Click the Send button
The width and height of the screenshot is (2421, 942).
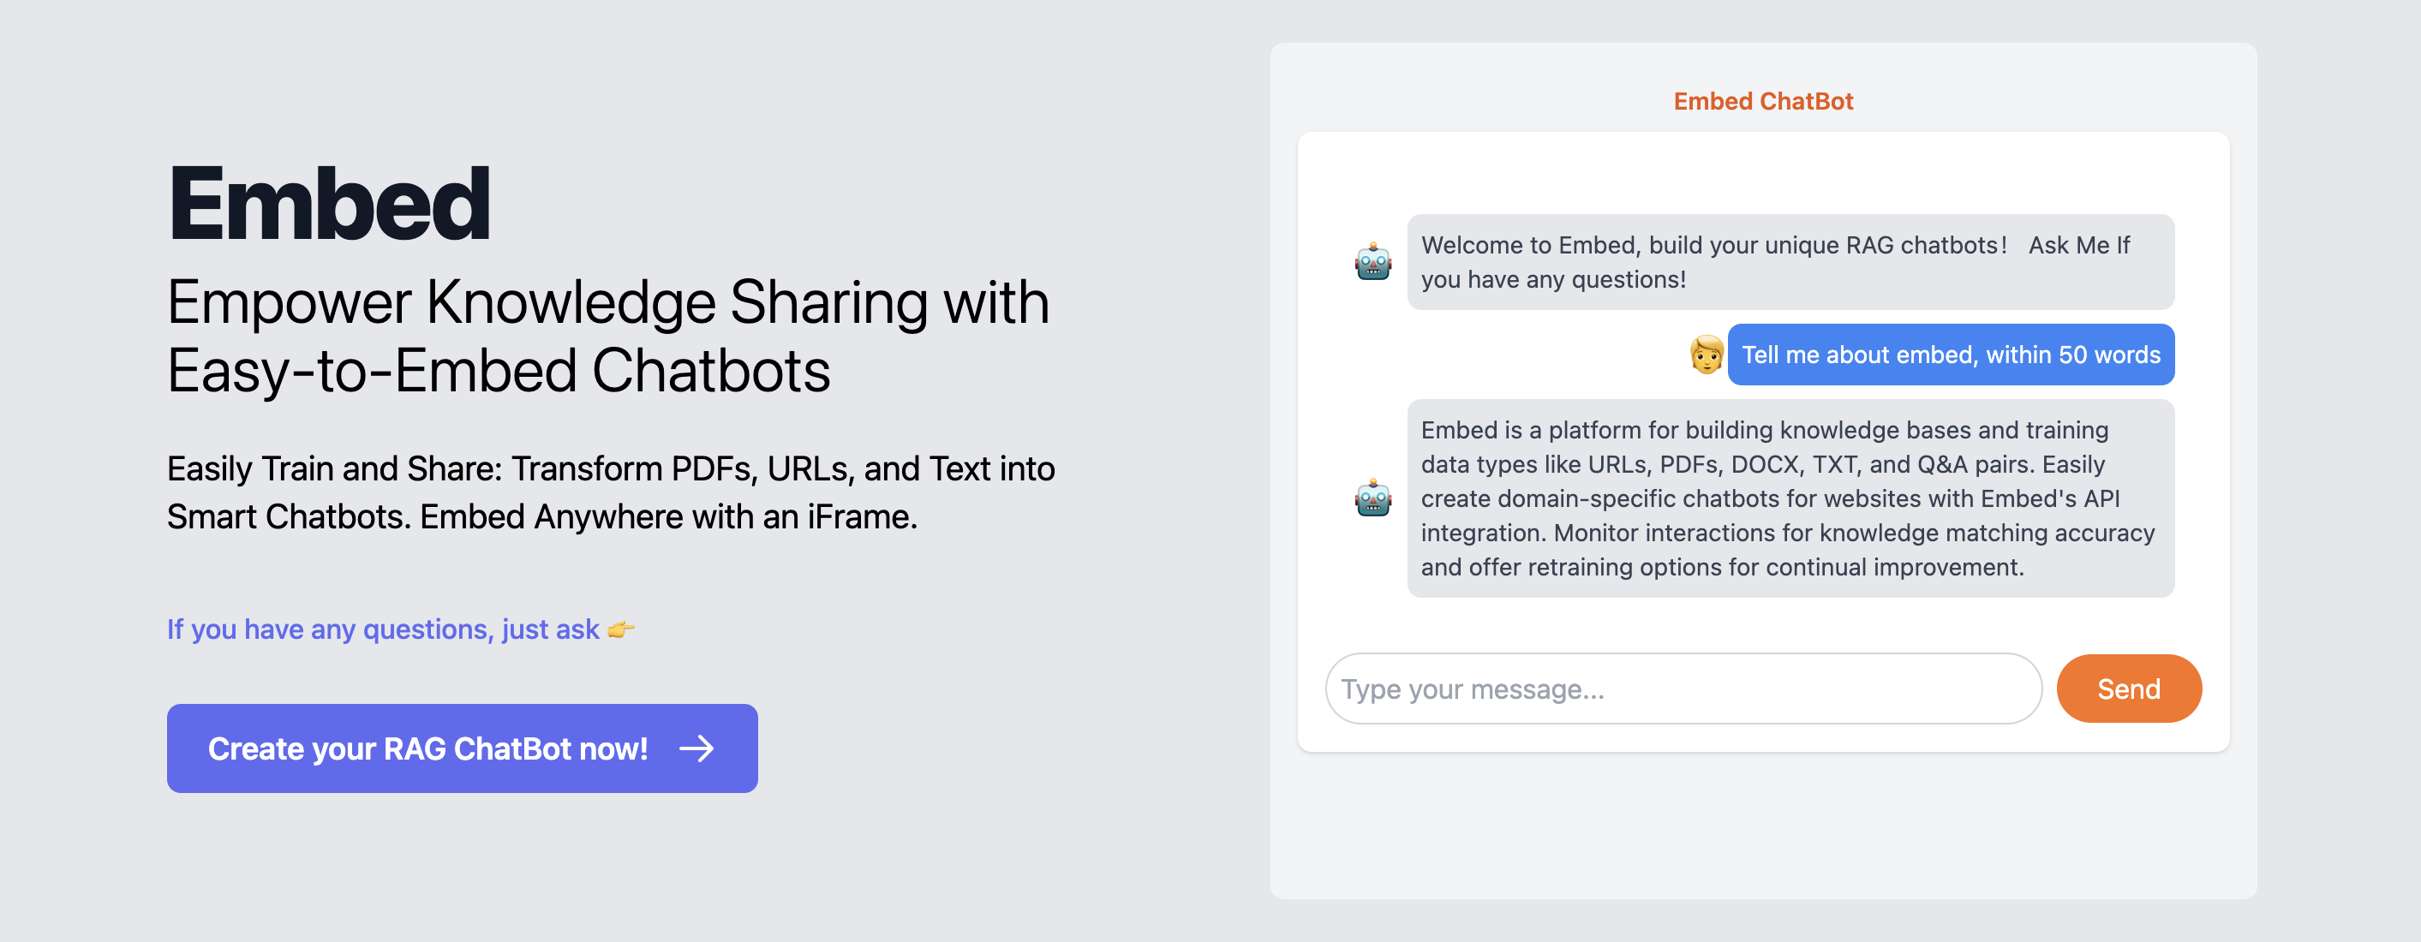coord(2128,689)
